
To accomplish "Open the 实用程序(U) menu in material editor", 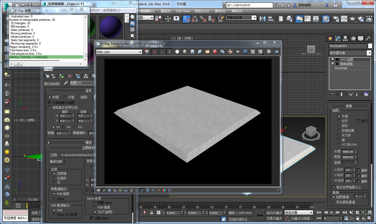I will click(111, 10).
